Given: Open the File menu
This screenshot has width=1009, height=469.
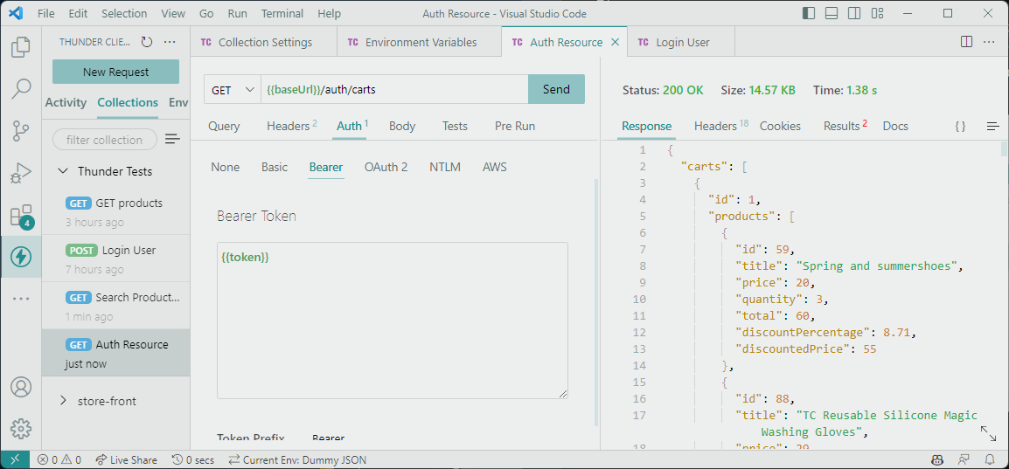Looking at the screenshot, I should coord(46,13).
